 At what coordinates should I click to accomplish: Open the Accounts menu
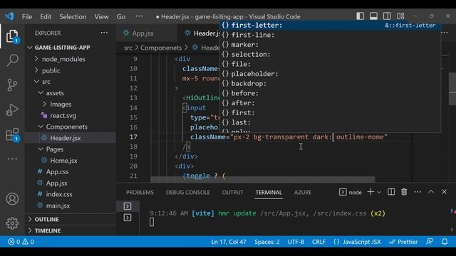[12, 199]
